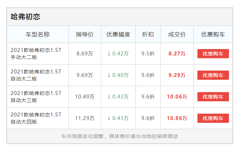This screenshot has height=150, width=241.
Task: Click the 优惠幅度 column header
Action: [x=118, y=34]
